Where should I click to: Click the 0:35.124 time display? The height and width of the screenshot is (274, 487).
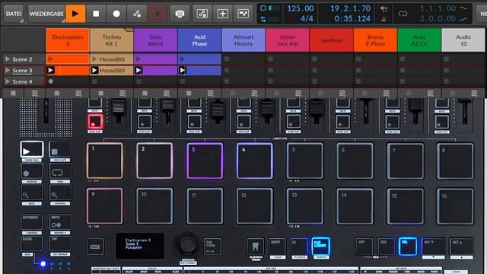pos(352,18)
